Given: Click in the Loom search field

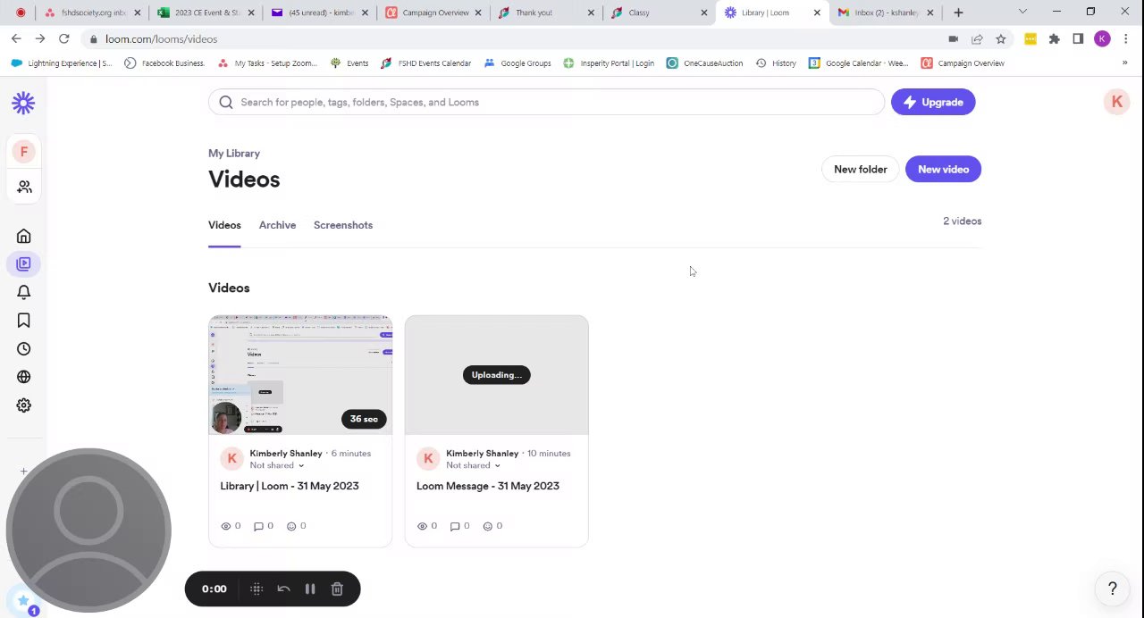Looking at the screenshot, I should [546, 102].
